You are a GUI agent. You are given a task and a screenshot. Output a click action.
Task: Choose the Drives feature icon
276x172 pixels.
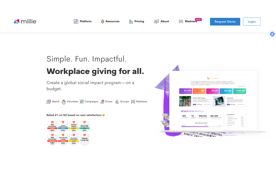click(102, 101)
